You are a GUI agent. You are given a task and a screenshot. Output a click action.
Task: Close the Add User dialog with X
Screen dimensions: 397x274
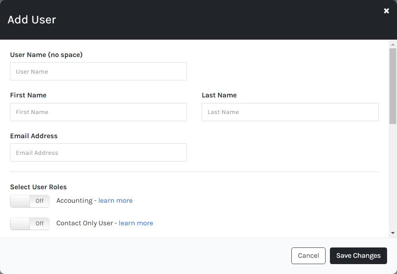(x=386, y=11)
